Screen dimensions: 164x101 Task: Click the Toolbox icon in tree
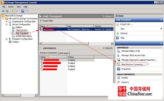(x=10, y=42)
